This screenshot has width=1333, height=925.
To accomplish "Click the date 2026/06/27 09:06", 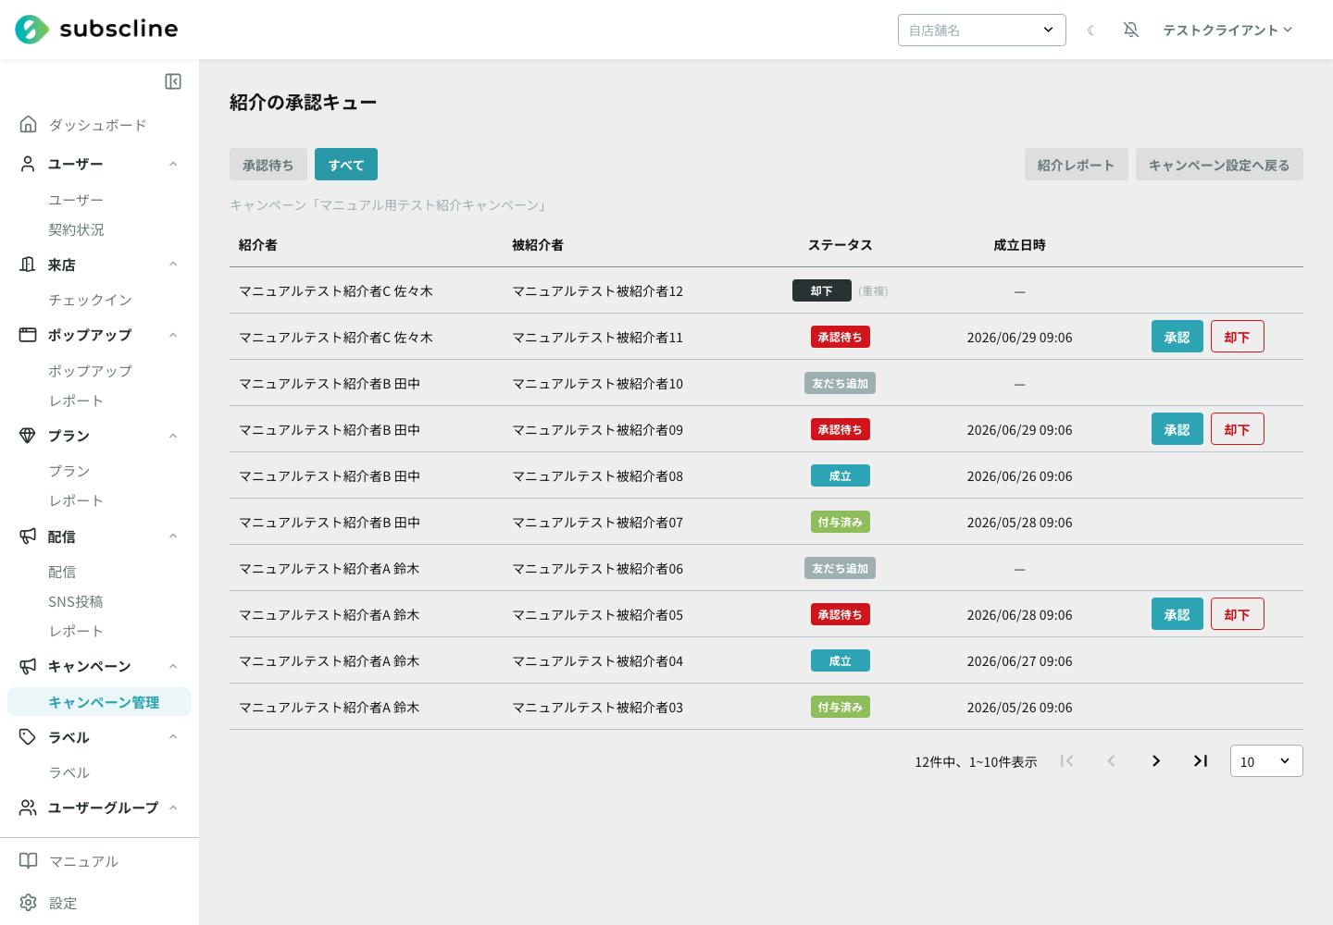I will 1020,661.
